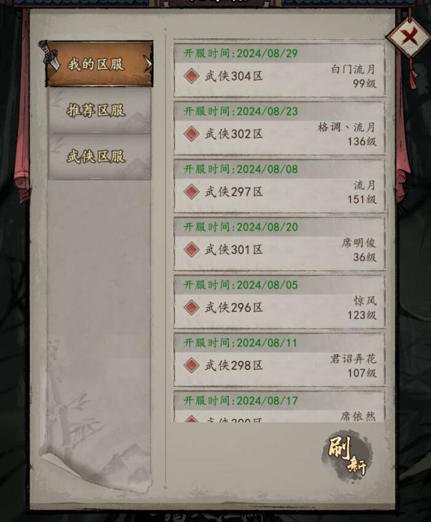Open the 推荐区服 tab
Viewport: 431px width, 522px height.
tap(100, 111)
